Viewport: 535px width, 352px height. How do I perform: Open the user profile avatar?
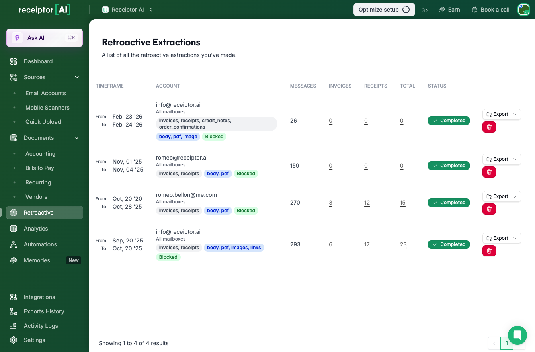523,10
